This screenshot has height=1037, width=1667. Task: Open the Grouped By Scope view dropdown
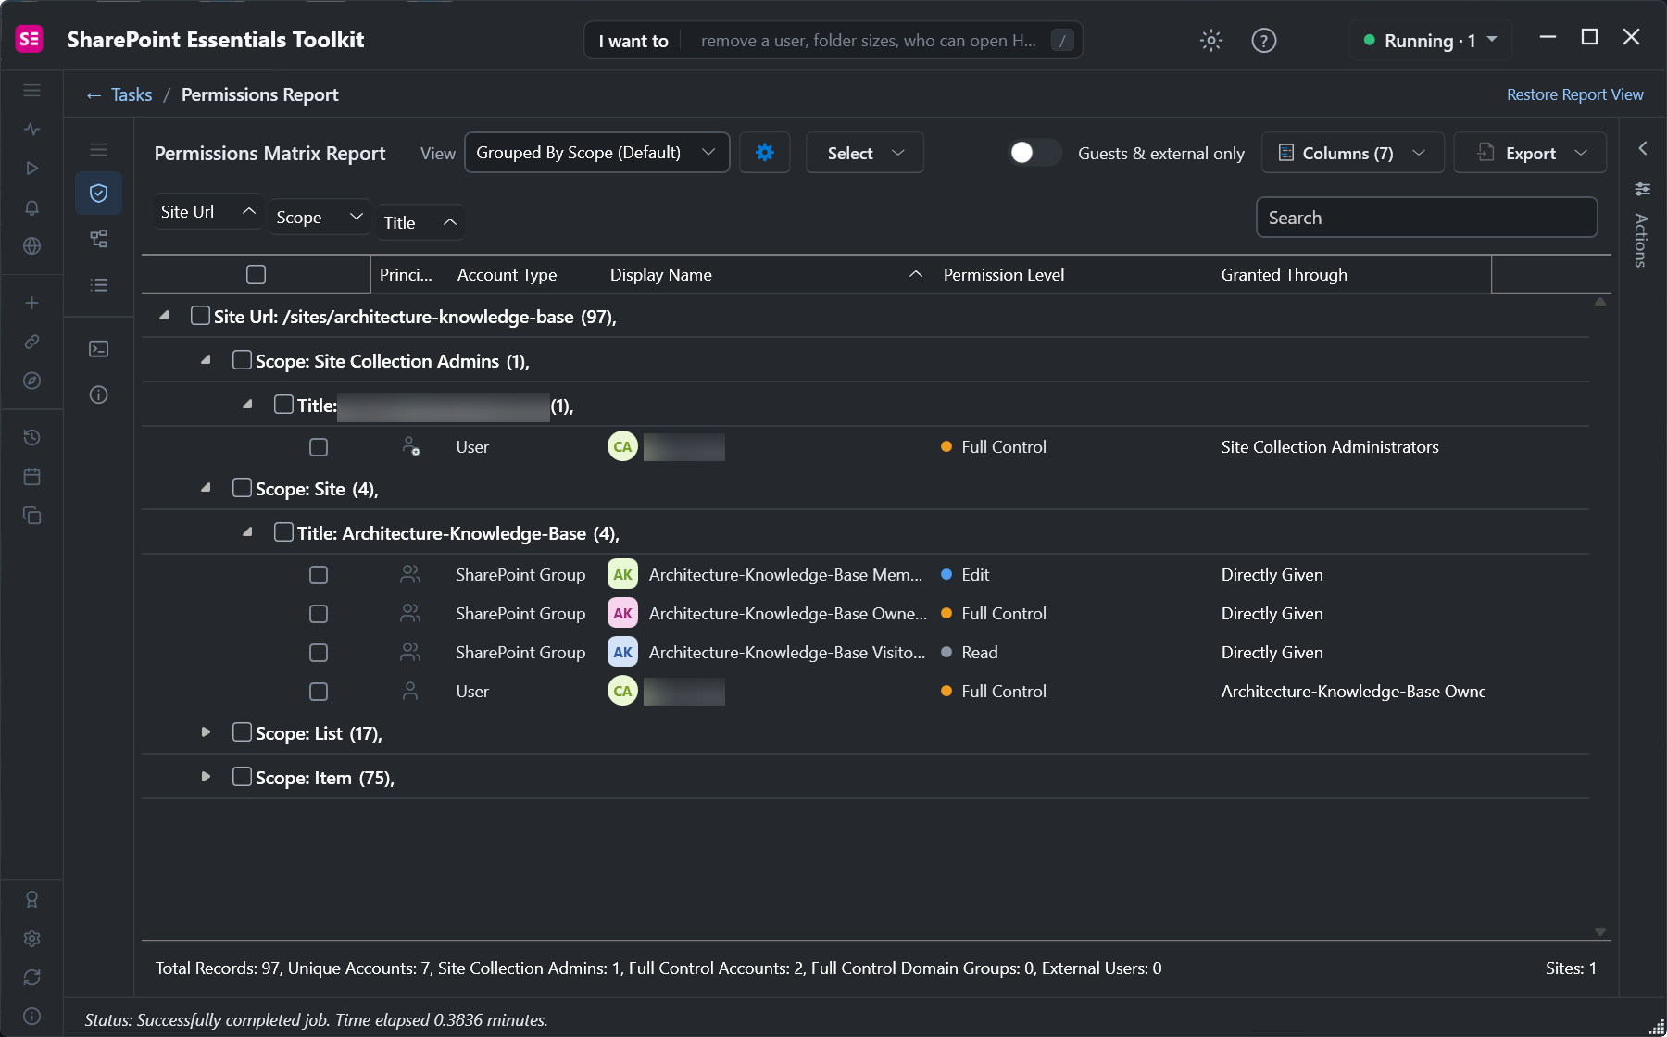(596, 153)
